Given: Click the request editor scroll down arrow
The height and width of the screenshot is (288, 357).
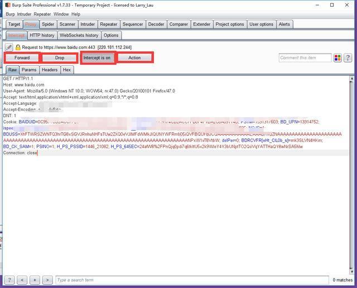Looking at the screenshot, I should [352, 271].
